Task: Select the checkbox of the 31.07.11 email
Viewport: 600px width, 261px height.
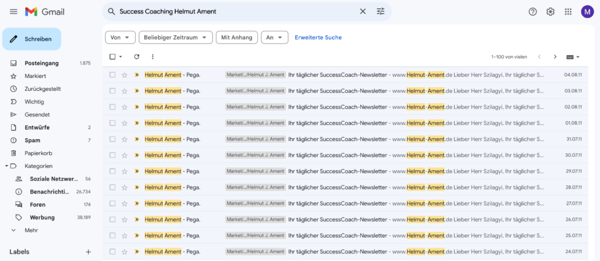Action: (112, 139)
